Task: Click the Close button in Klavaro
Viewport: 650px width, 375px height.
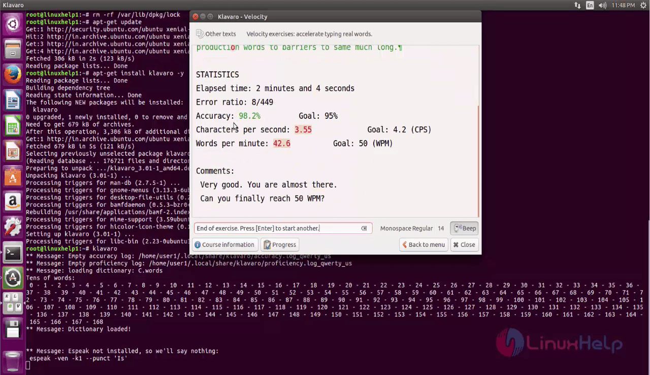Action: (x=464, y=244)
